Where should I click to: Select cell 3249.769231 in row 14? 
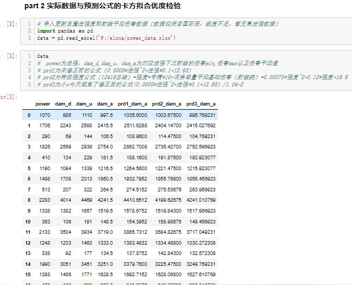pyautogui.click(x=201, y=264)
